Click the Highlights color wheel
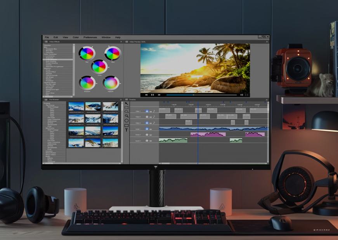338x240 pixels. pos(111,83)
